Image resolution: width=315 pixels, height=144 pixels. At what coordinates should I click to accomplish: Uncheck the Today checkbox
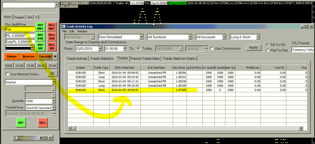(139, 49)
